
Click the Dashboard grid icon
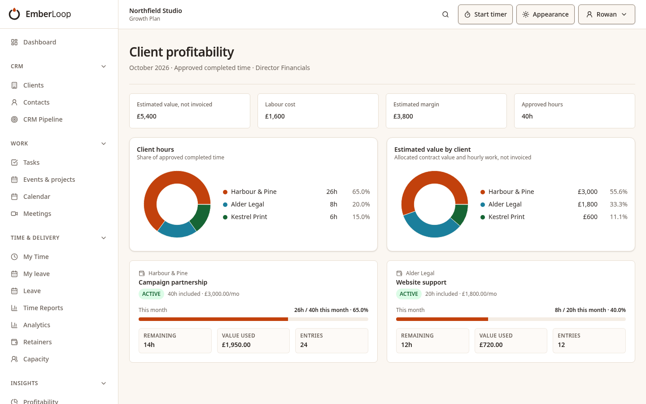[14, 42]
